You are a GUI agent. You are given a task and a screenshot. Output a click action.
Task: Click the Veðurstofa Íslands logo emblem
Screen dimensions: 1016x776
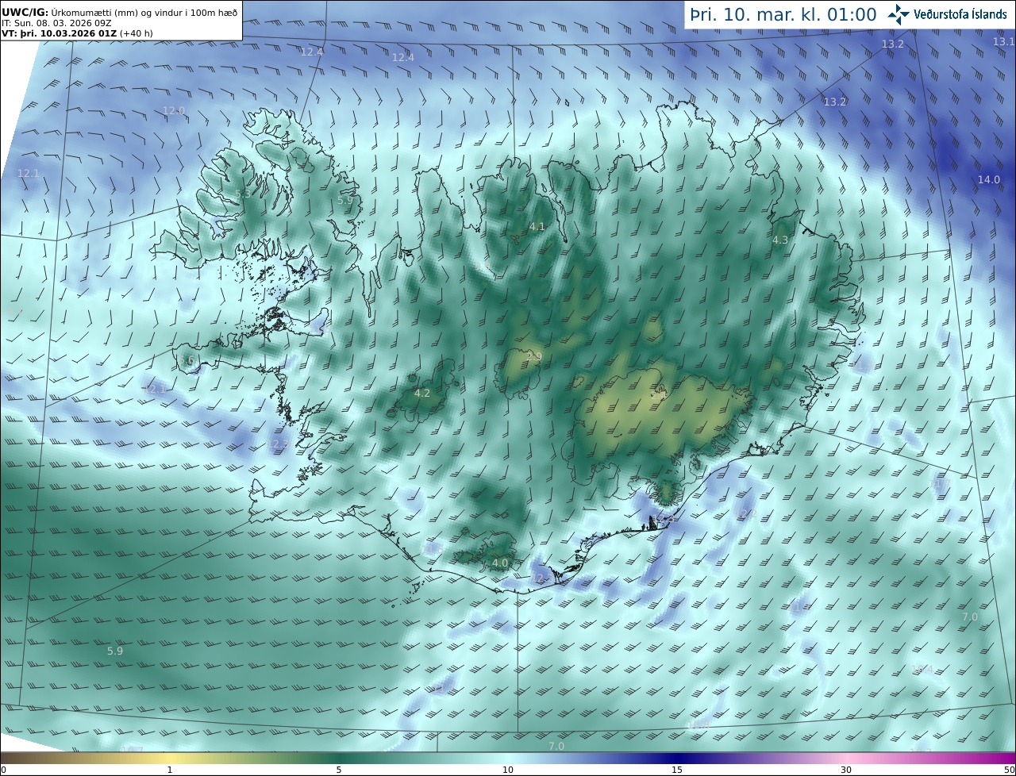pyautogui.click(x=899, y=14)
